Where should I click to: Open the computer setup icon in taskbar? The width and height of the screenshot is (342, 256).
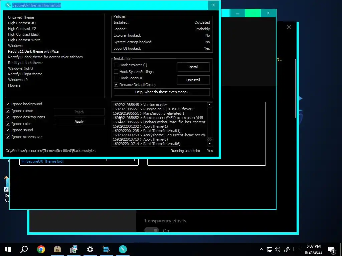pos(74,249)
